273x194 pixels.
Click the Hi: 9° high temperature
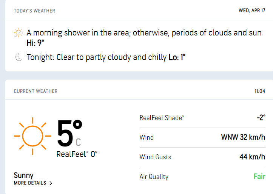(x=35, y=43)
